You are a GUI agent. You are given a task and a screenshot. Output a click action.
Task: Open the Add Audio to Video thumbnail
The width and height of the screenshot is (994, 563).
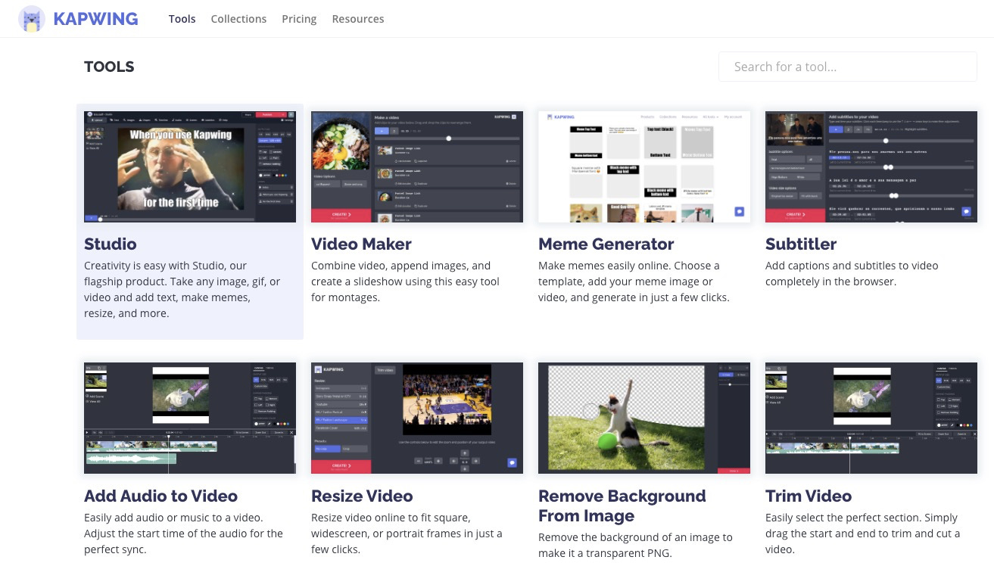pyautogui.click(x=190, y=418)
